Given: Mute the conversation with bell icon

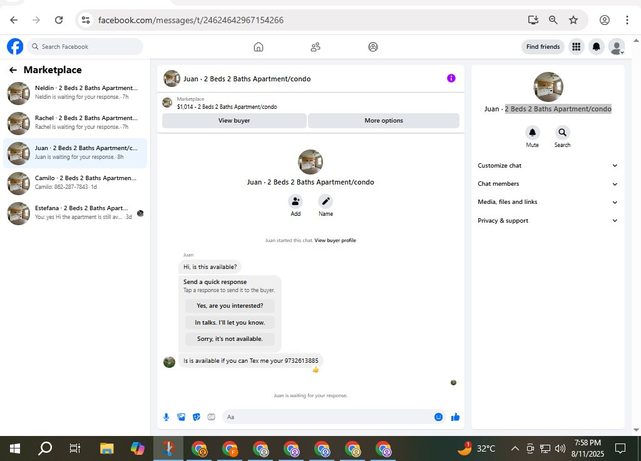Looking at the screenshot, I should [x=532, y=133].
